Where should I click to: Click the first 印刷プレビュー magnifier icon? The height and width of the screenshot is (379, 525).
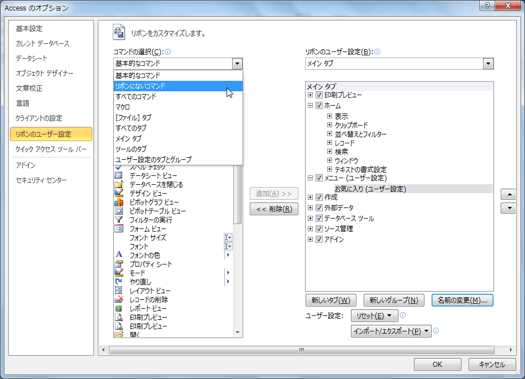pos(118,317)
